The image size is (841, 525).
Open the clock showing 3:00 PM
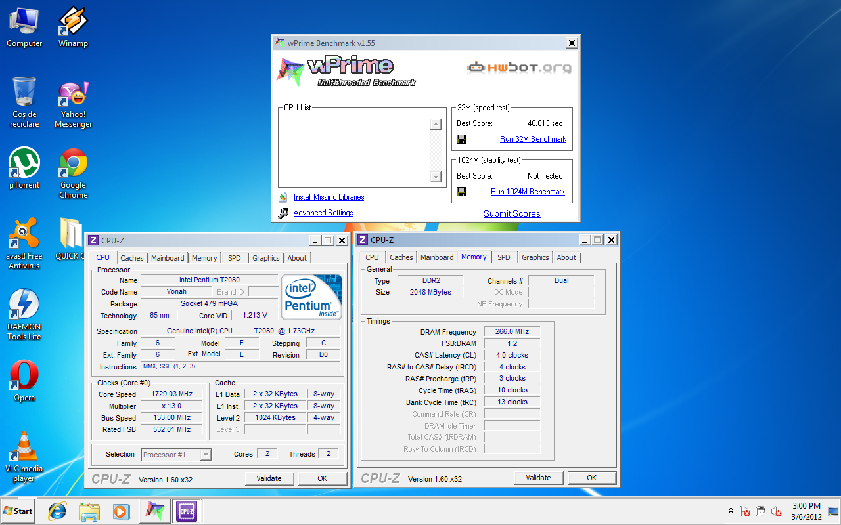(x=806, y=511)
